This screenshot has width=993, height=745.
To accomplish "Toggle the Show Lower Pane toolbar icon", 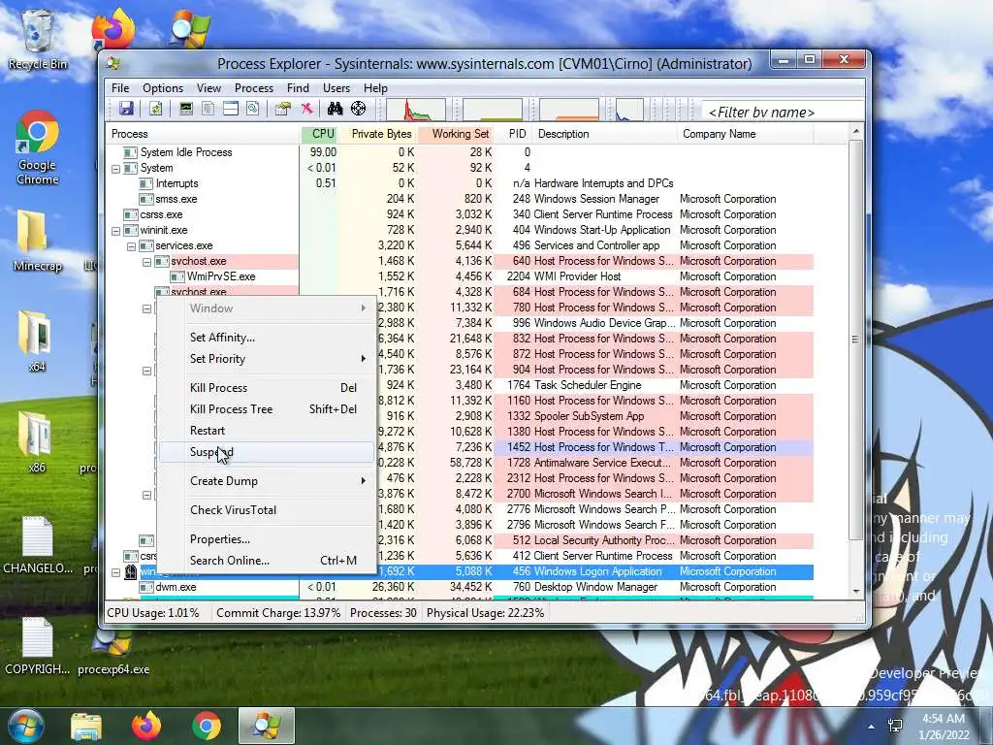I will pos(231,109).
